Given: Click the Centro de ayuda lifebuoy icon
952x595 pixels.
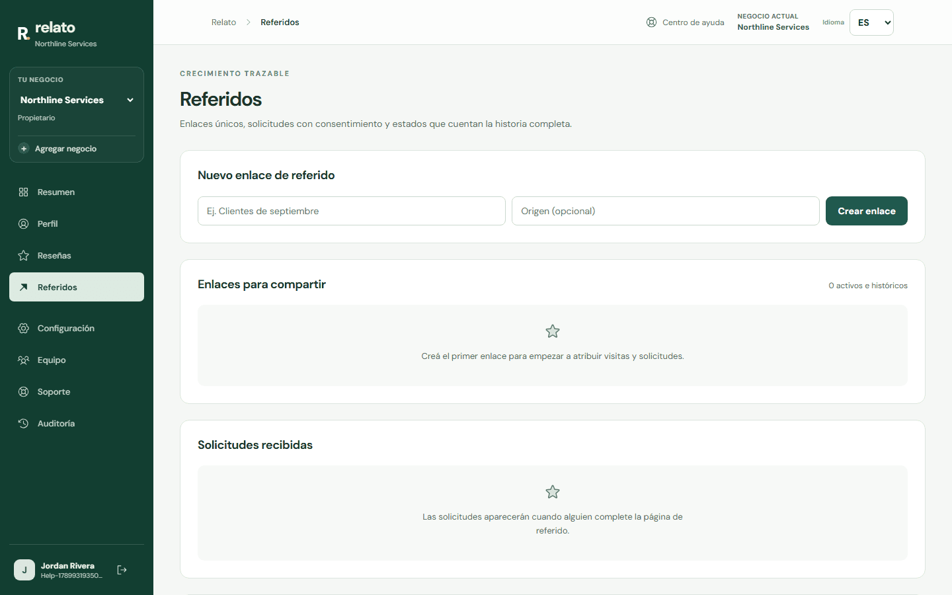Looking at the screenshot, I should pos(651,22).
